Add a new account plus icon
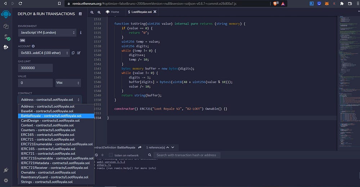Image resolution: width=360 pixels, height=187 pixels. [33, 46]
